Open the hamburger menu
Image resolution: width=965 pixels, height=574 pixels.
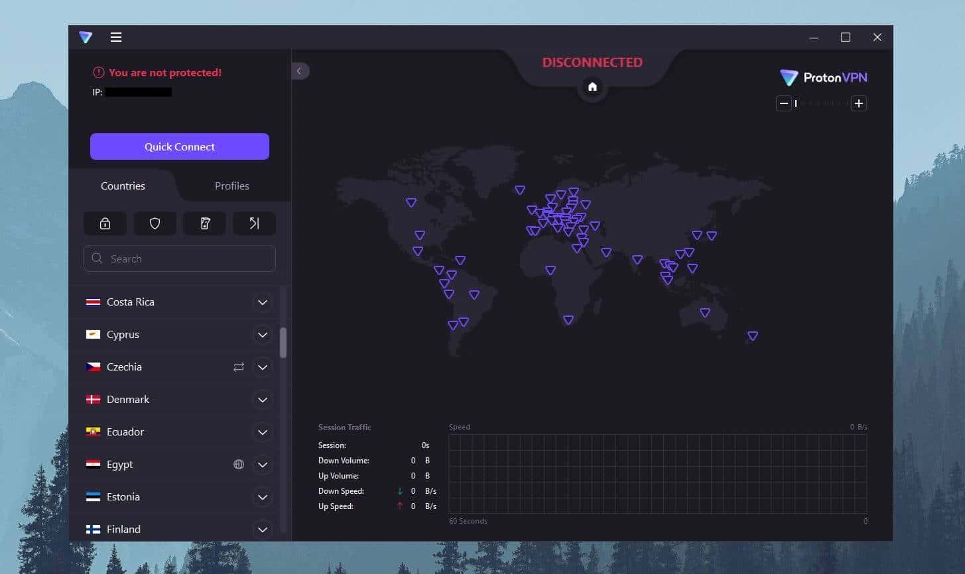coord(116,37)
